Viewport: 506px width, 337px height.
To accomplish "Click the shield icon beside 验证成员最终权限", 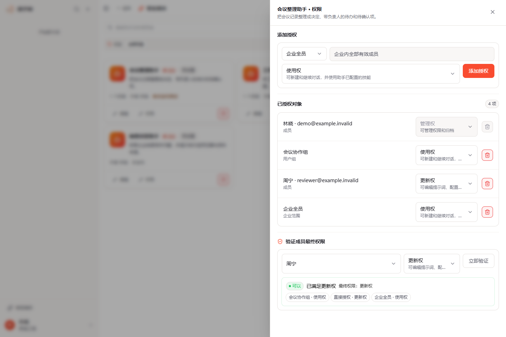I will (280, 242).
